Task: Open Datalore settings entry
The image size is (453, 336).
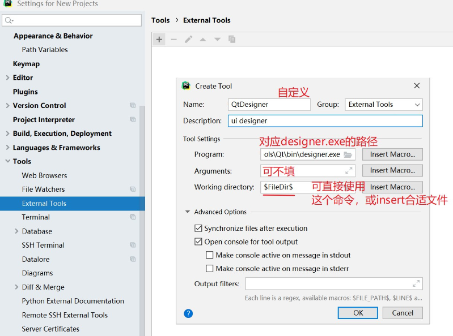Action: pos(36,259)
